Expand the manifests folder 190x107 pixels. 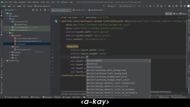point(7,16)
